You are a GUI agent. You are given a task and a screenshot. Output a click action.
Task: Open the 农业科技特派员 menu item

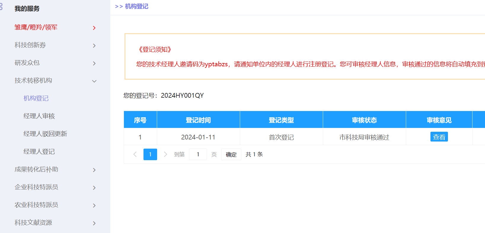click(36, 205)
